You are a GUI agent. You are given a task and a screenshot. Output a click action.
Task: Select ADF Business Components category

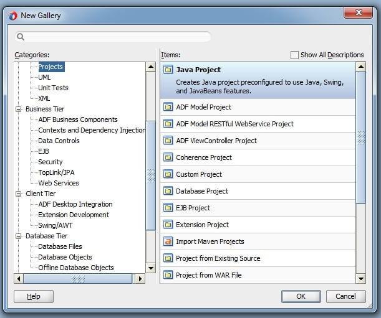tap(78, 119)
